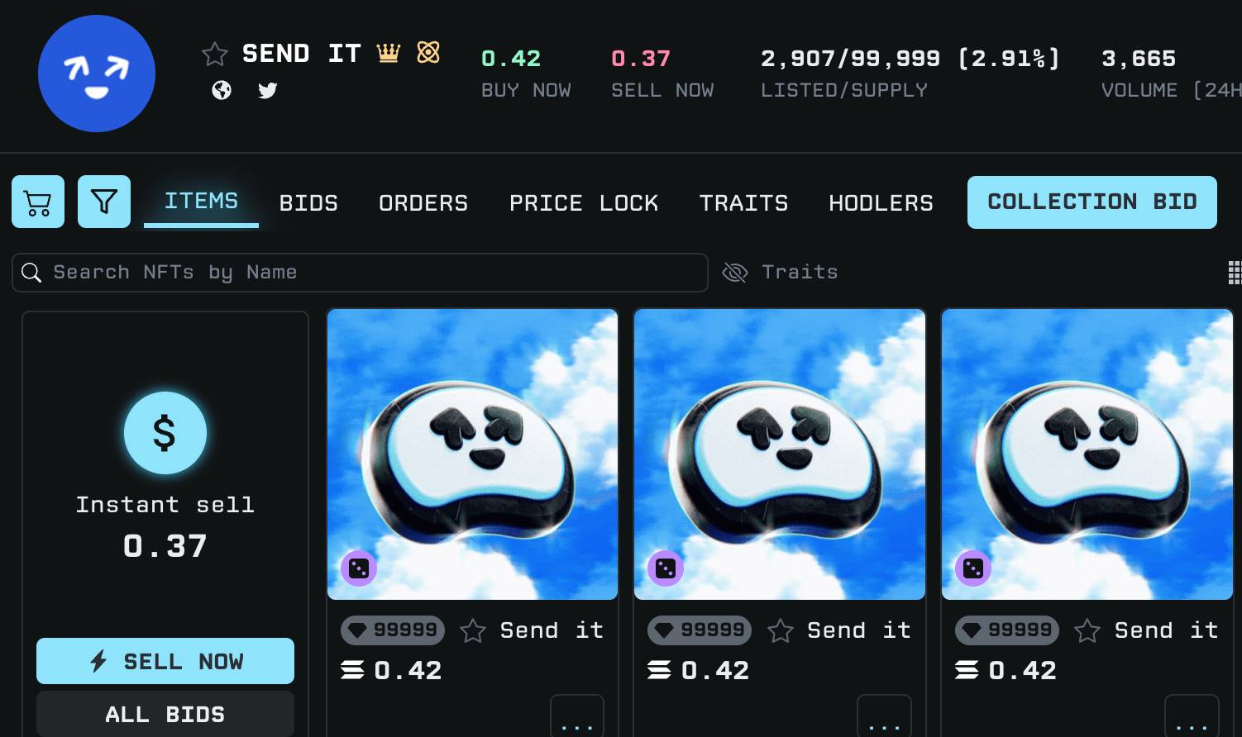
Task: Open the HODLERS tab
Action: 880,202
